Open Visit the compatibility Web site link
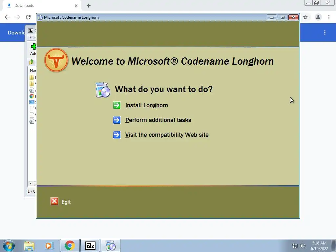Image resolution: width=336 pixels, height=252 pixels. pyautogui.click(x=167, y=135)
